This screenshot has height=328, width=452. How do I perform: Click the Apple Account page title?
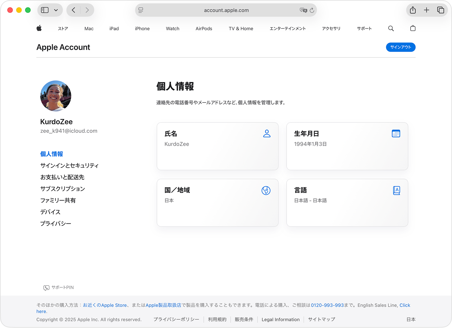63,47
